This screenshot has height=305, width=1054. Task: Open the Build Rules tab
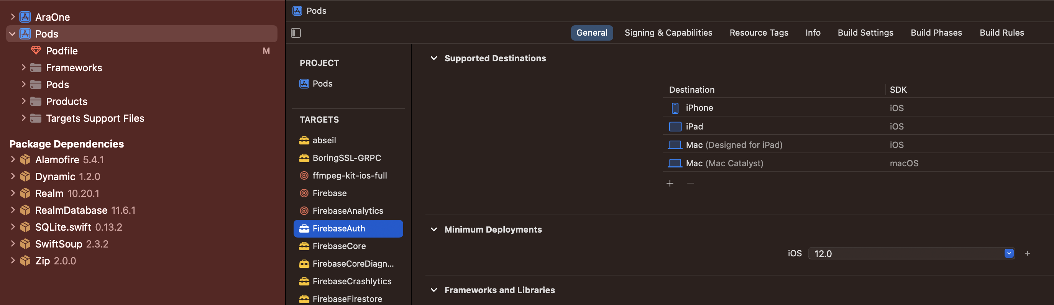[x=1001, y=33]
